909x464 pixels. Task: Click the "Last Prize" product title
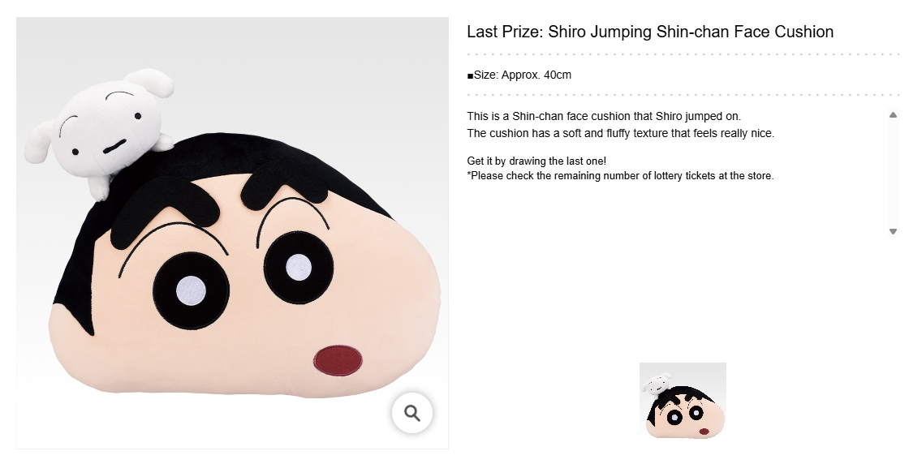[650, 32]
